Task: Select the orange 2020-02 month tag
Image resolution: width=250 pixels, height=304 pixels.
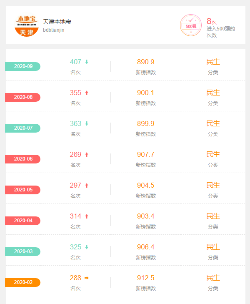Action: [23, 282]
